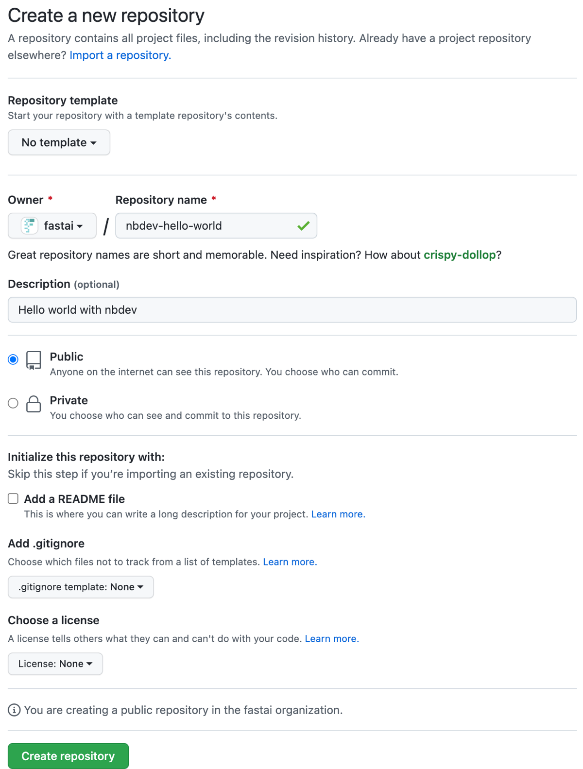Select the Public visibility radio button
The width and height of the screenshot is (583, 769).
(x=13, y=359)
